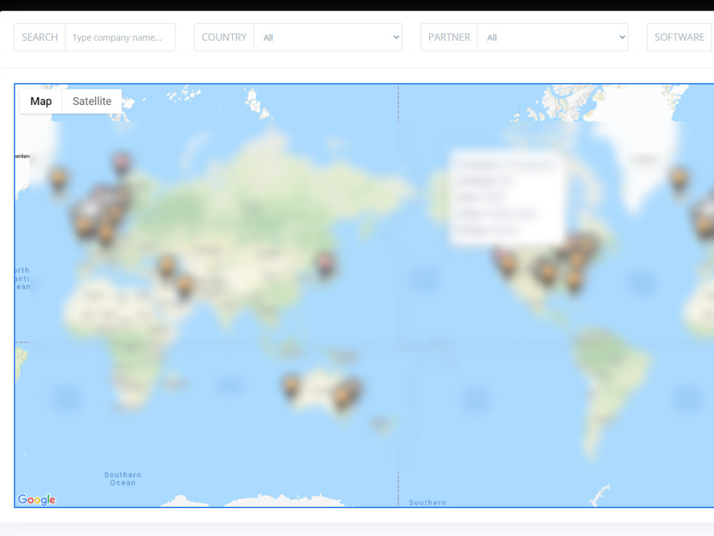Open the Partner dropdown
Viewport: 714px width, 536px height.
point(553,37)
